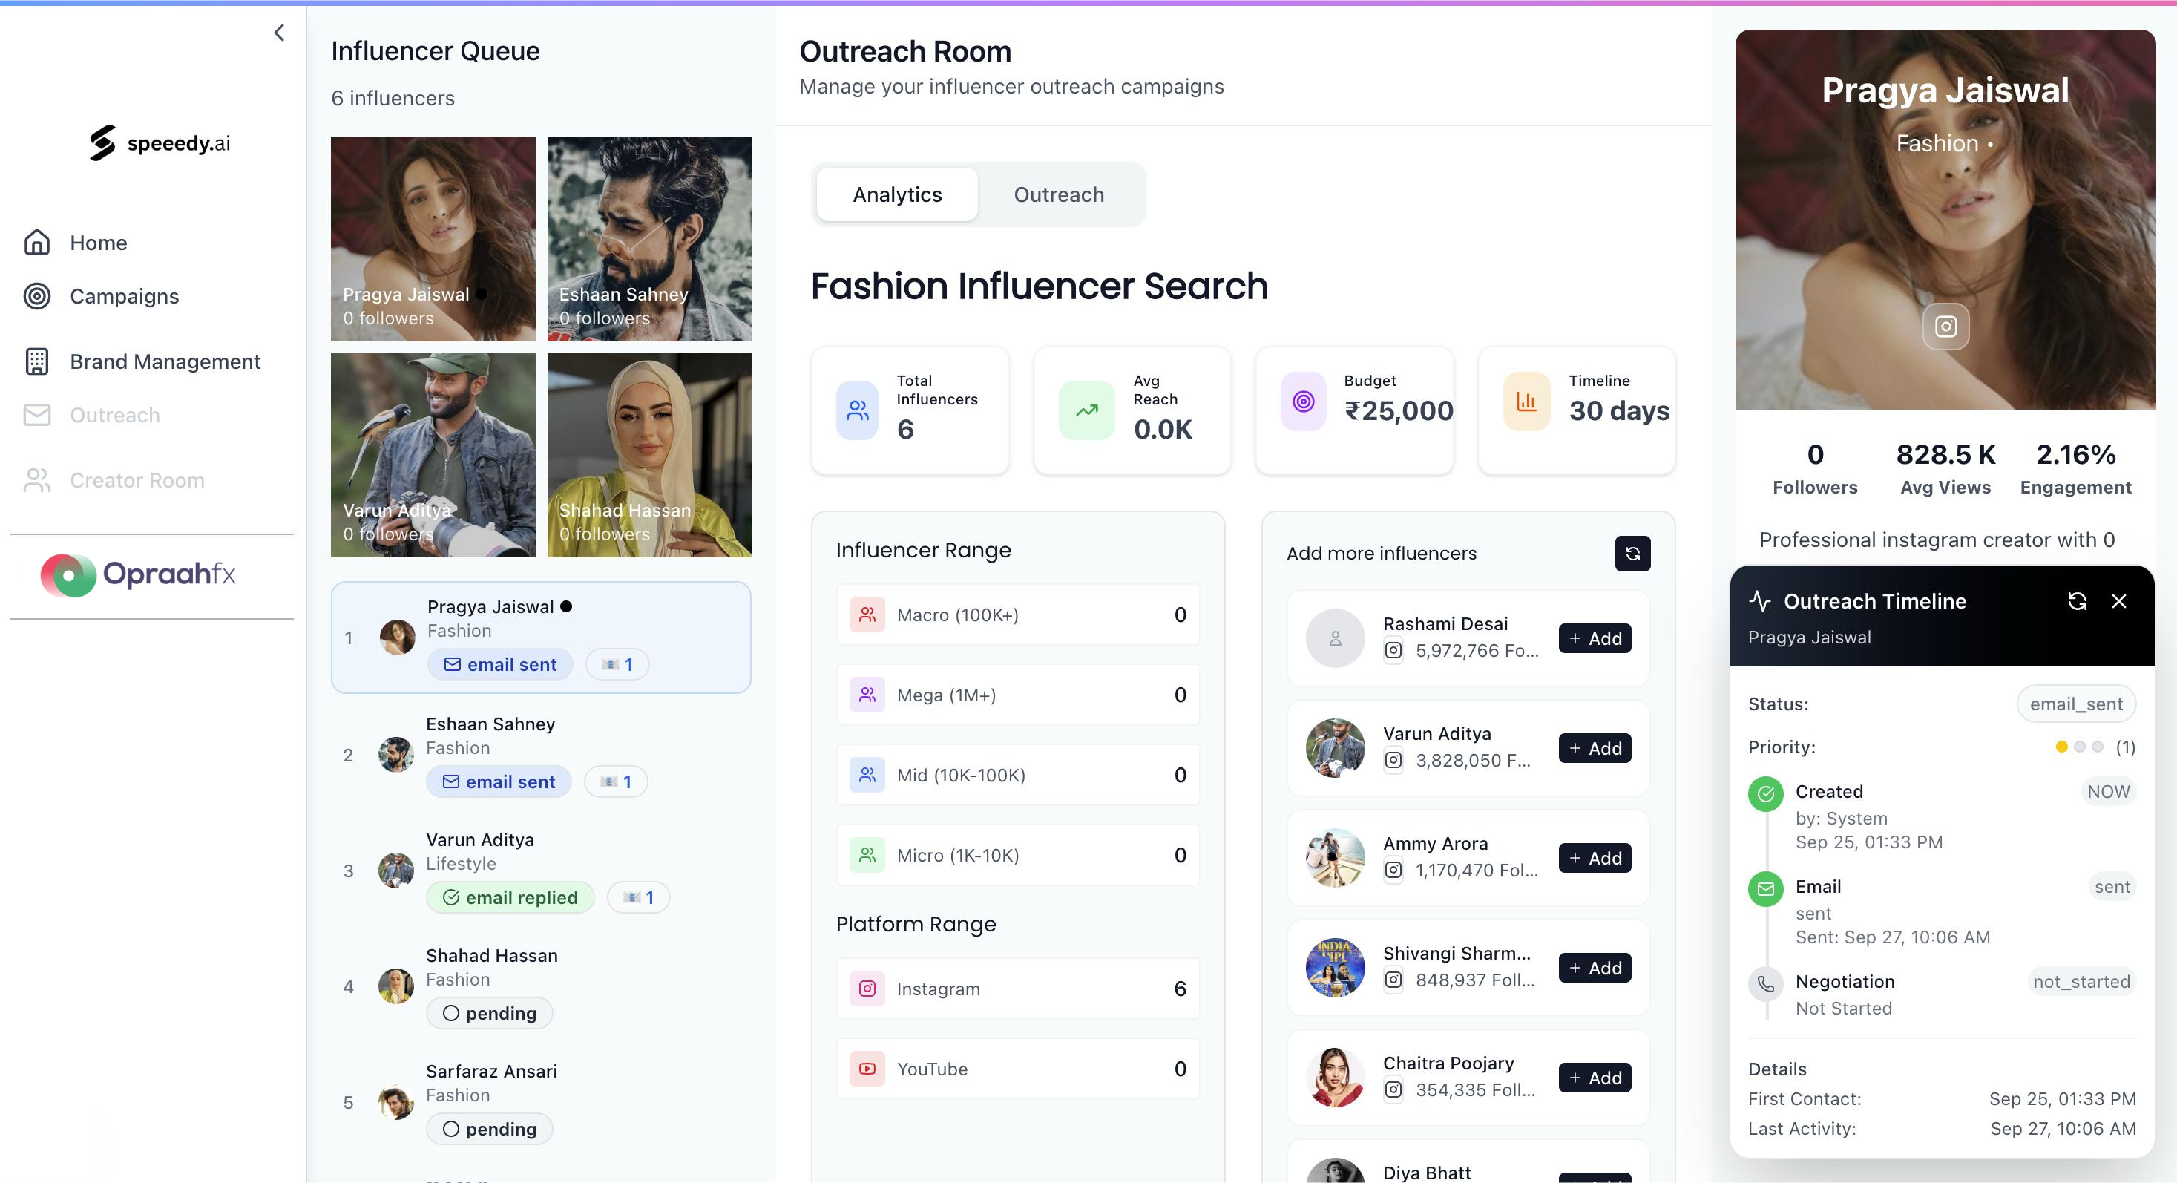Collapse the sidebar with the chevron arrow

pos(279,33)
